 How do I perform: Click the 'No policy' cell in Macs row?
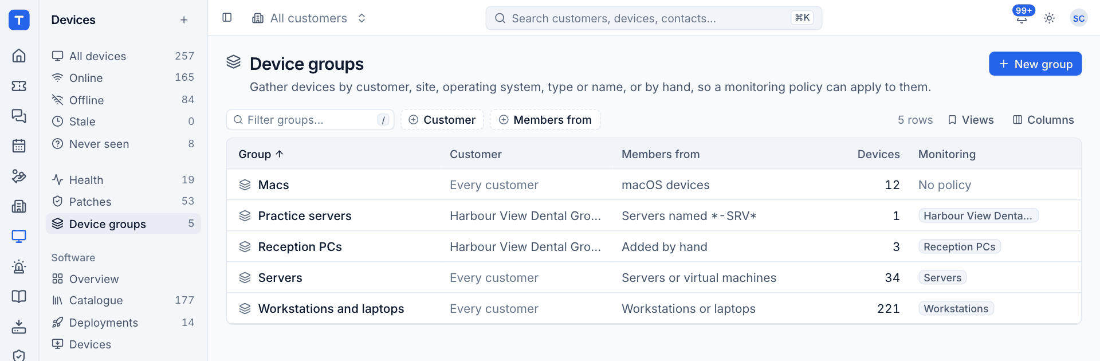(x=945, y=185)
